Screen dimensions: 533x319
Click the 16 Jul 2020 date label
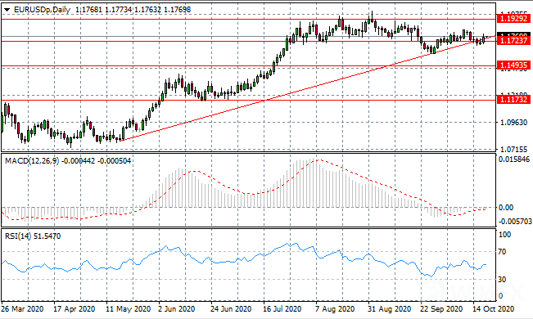pos(282,309)
